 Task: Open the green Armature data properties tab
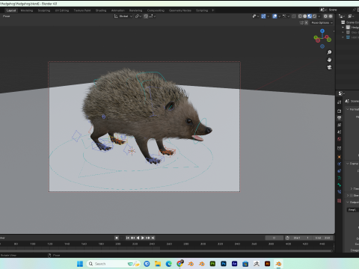339,178
